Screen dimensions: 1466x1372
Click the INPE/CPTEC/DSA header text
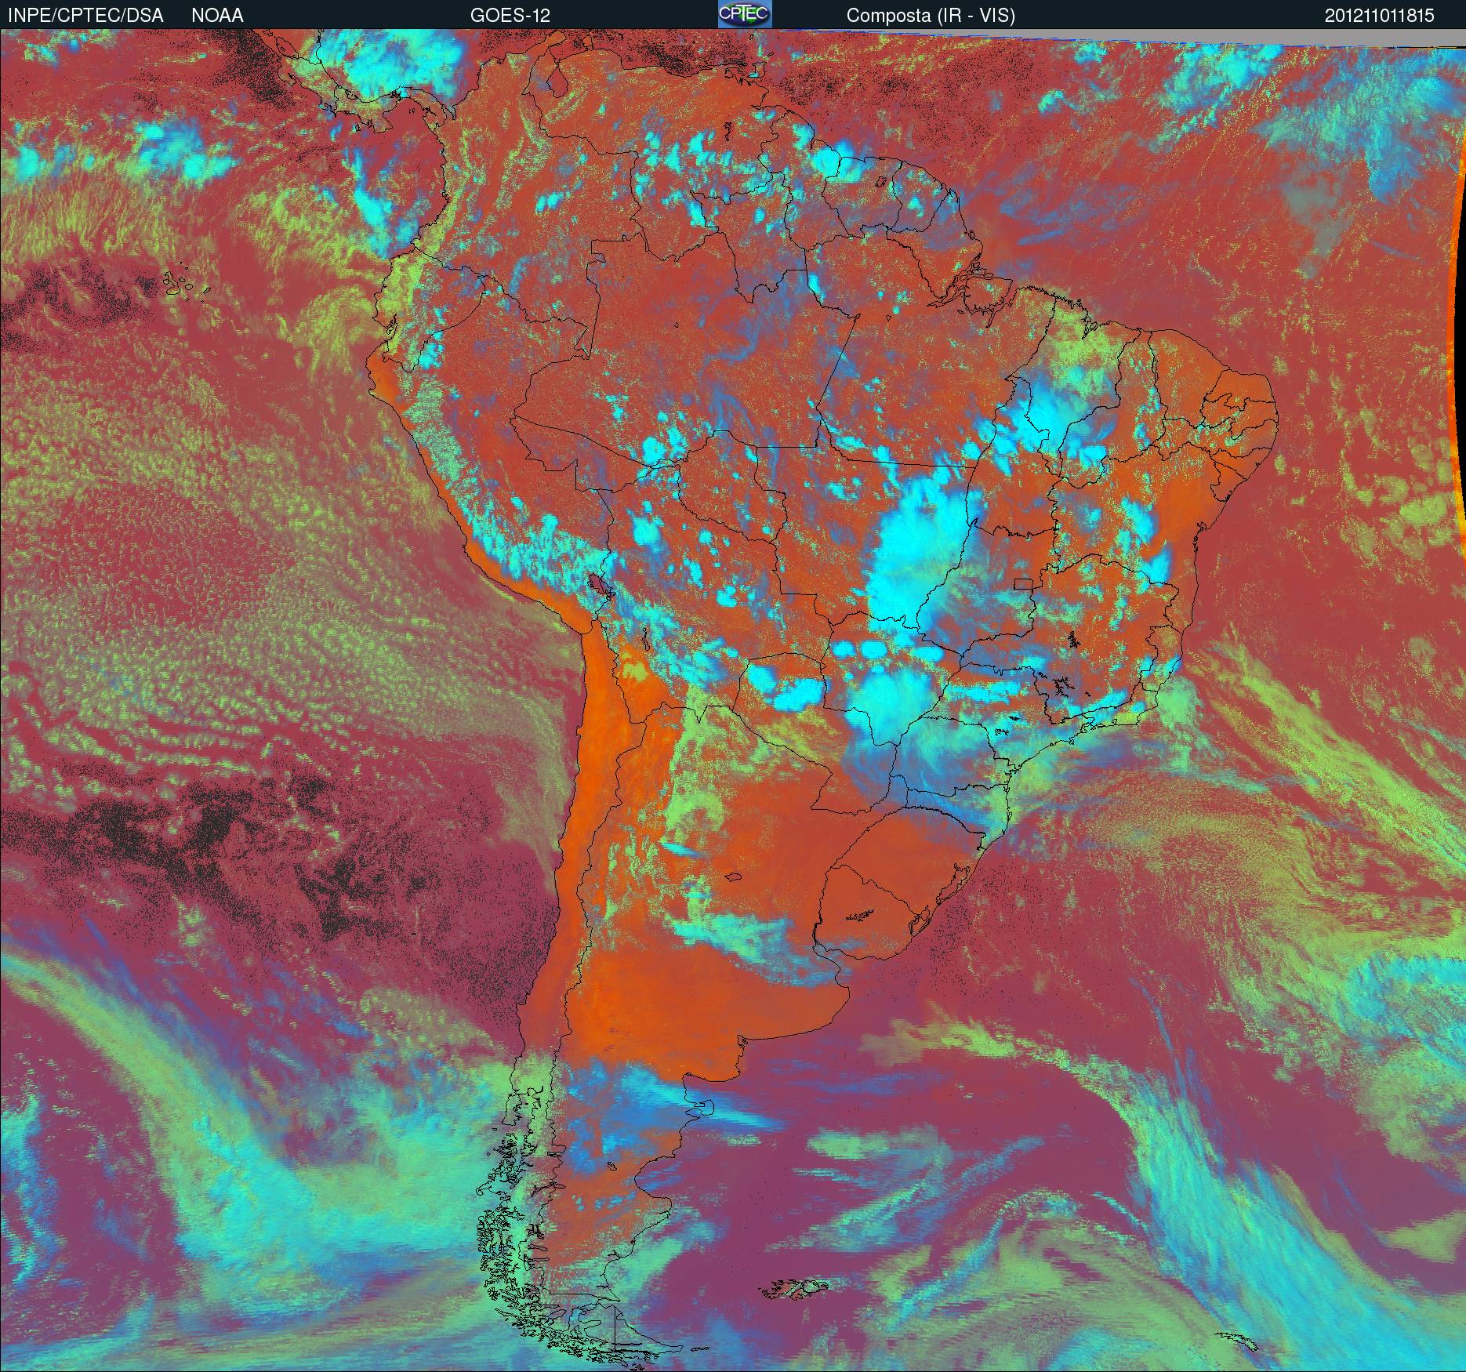[85, 16]
